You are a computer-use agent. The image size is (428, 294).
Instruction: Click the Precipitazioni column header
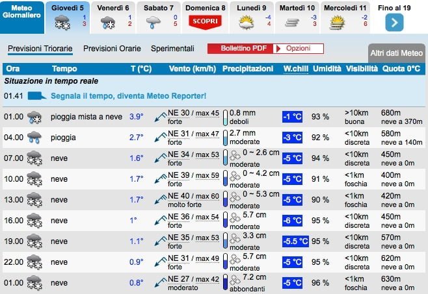tap(248, 69)
